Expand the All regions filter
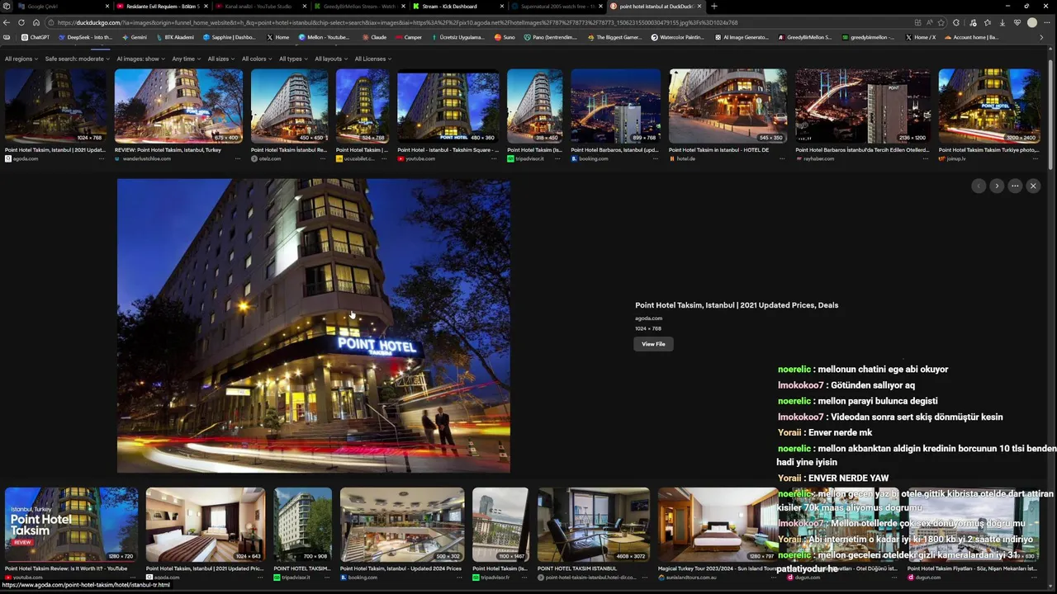1057x594 pixels. click(x=21, y=59)
